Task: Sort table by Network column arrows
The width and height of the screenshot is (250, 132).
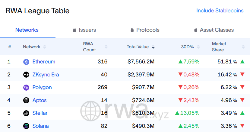Action: [x=45, y=47]
